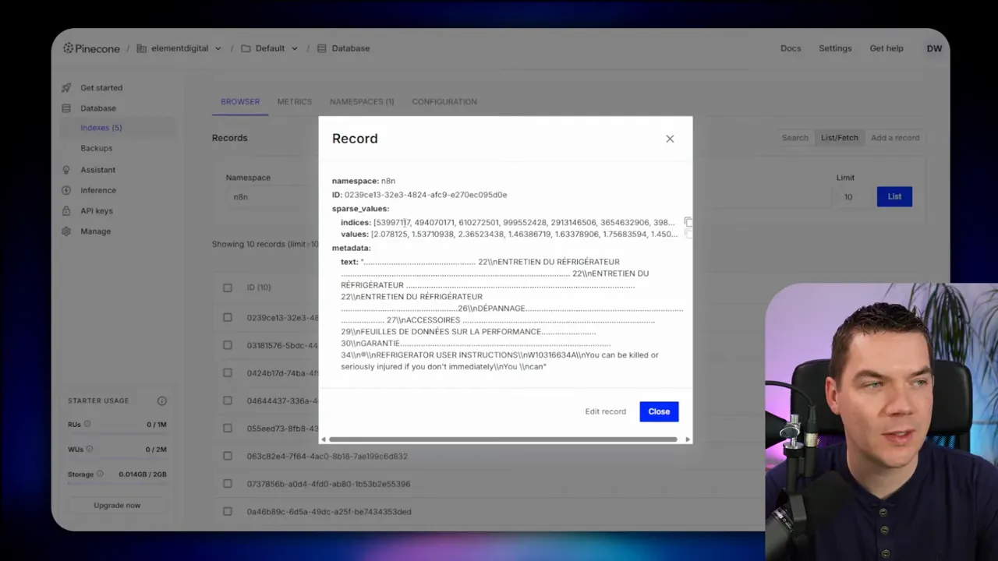Select the record 0737856b checkbox
This screenshot has width=998, height=561.
[228, 484]
